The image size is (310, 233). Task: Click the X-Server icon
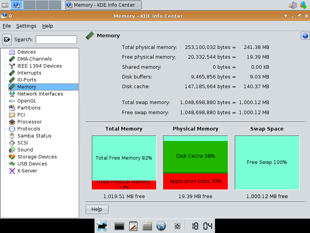pyautogui.click(x=12, y=171)
